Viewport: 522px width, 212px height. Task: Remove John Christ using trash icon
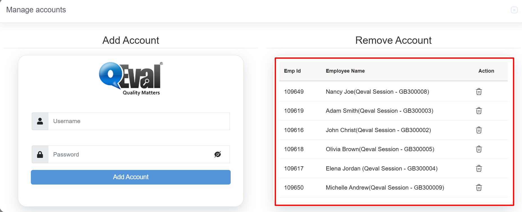479,130
